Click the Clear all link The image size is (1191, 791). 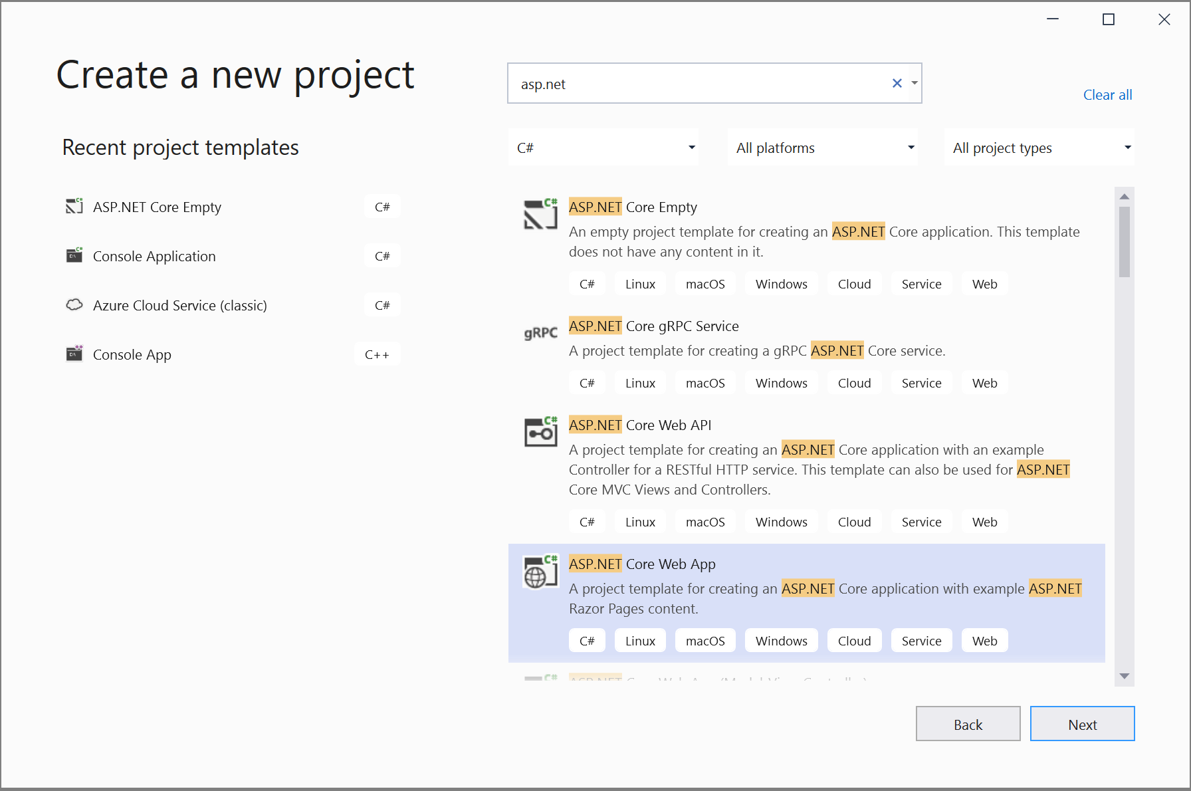tap(1107, 95)
